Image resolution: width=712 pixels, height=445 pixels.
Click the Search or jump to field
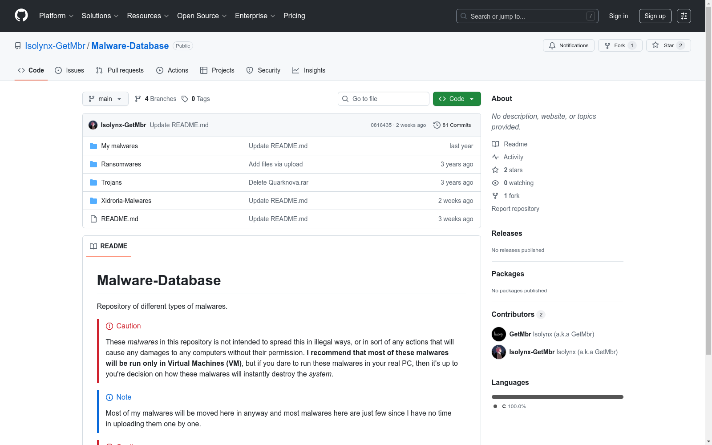[x=527, y=16]
